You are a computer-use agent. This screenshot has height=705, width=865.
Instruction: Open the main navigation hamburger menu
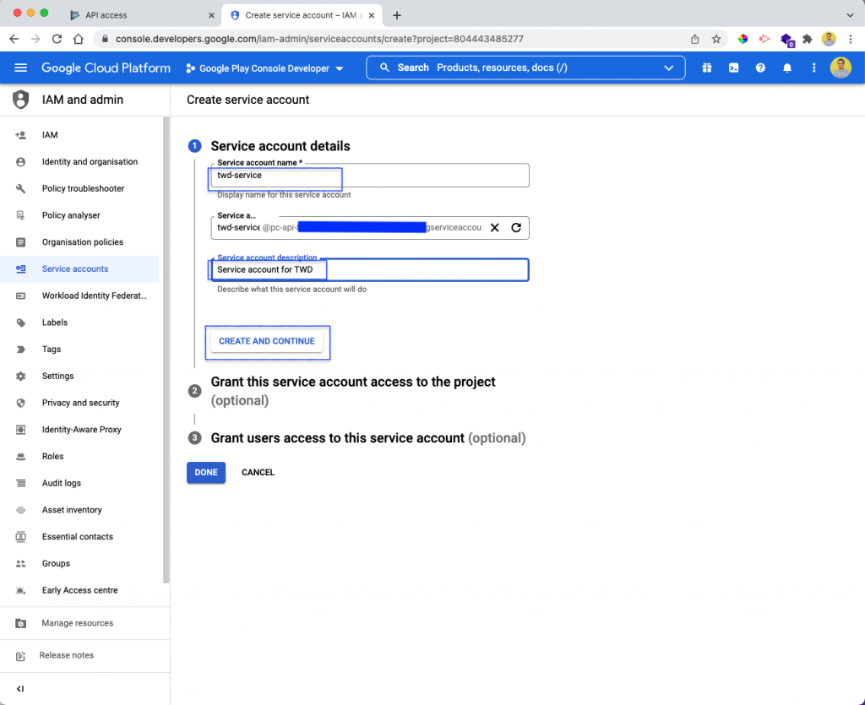coord(20,68)
